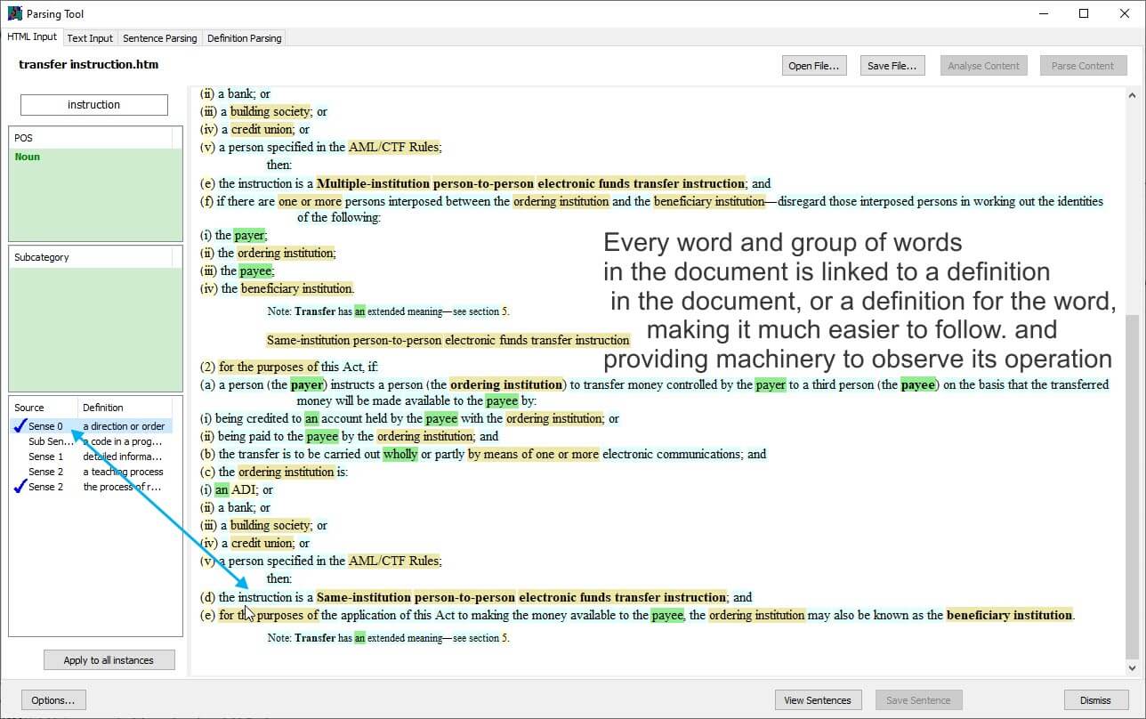Open the Options... dialog

pos(52,700)
